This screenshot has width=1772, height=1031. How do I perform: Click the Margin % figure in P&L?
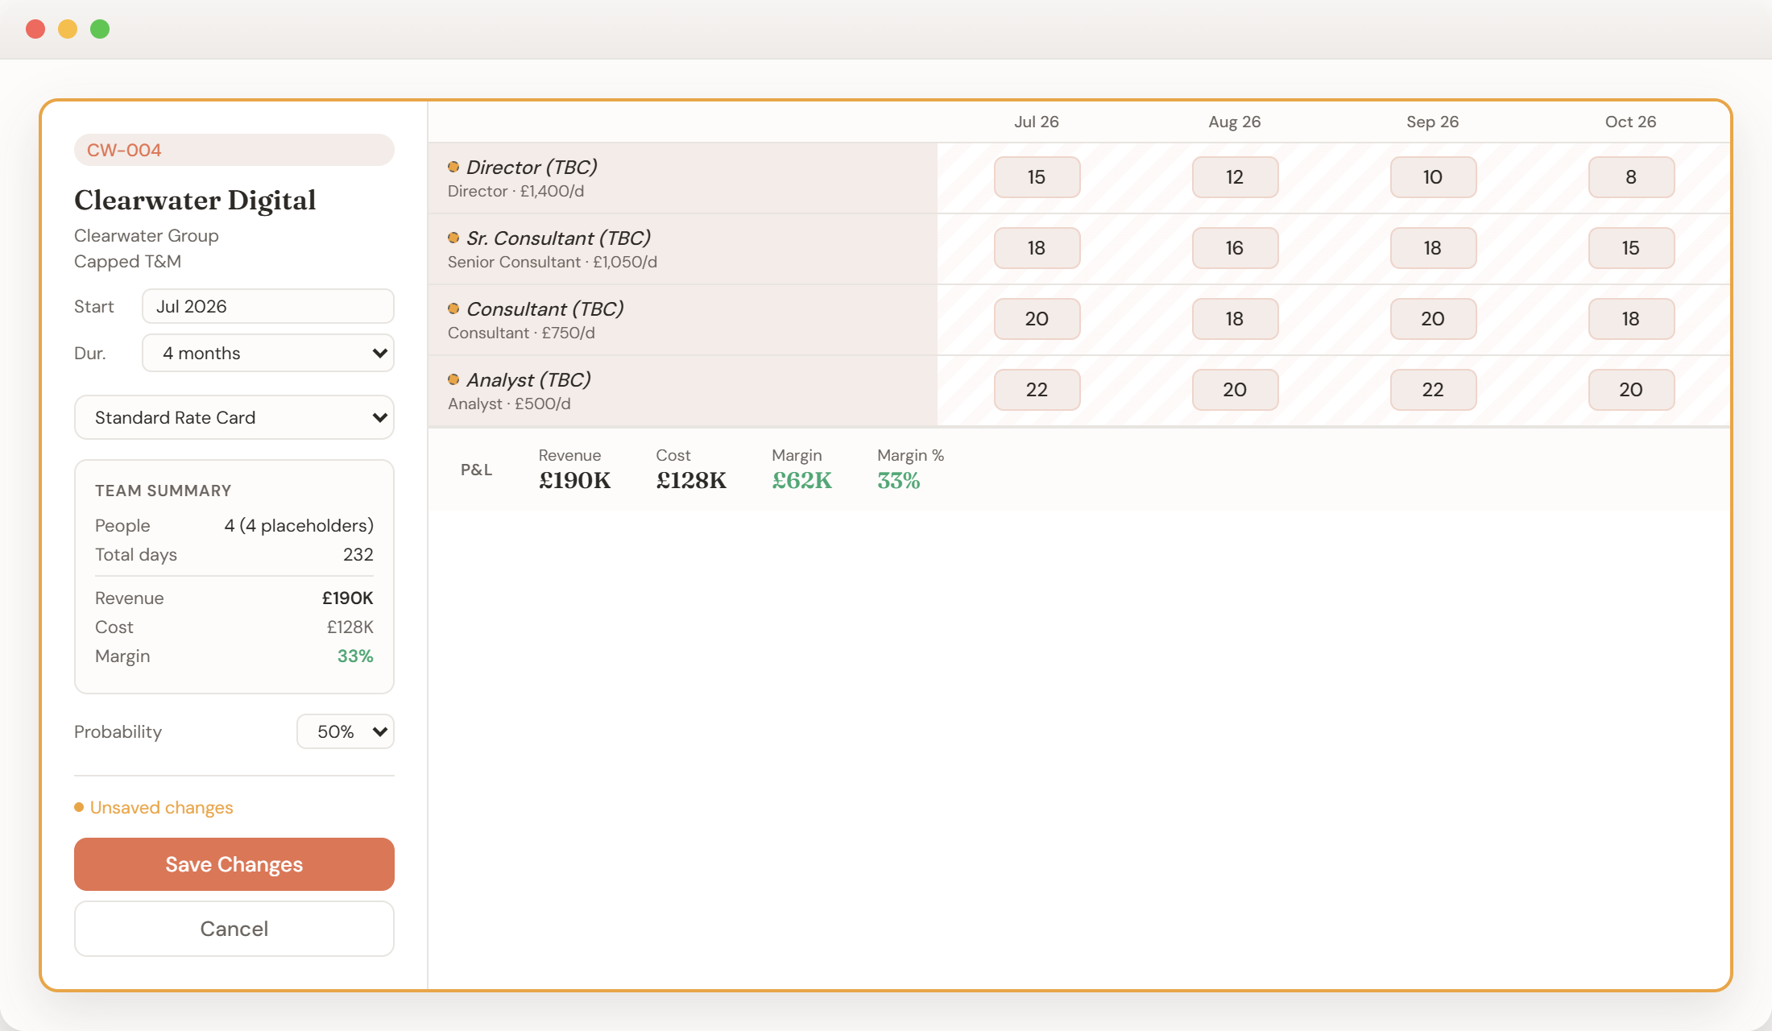coord(898,481)
